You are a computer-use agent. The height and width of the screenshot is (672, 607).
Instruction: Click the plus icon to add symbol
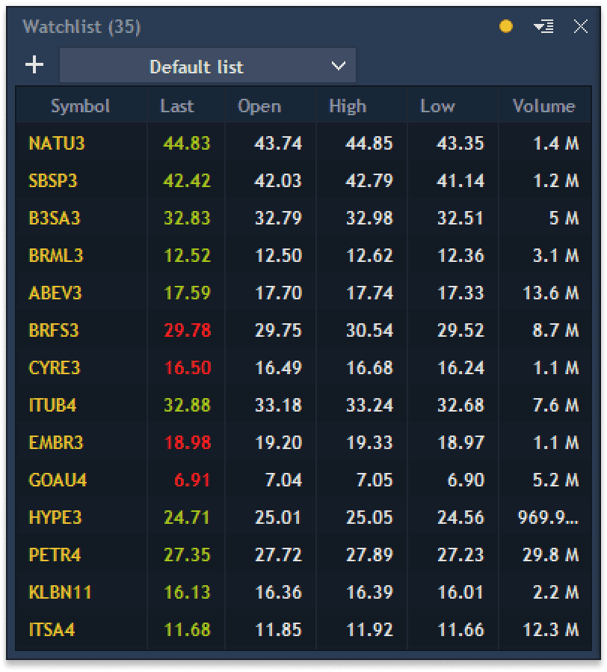coord(34,65)
